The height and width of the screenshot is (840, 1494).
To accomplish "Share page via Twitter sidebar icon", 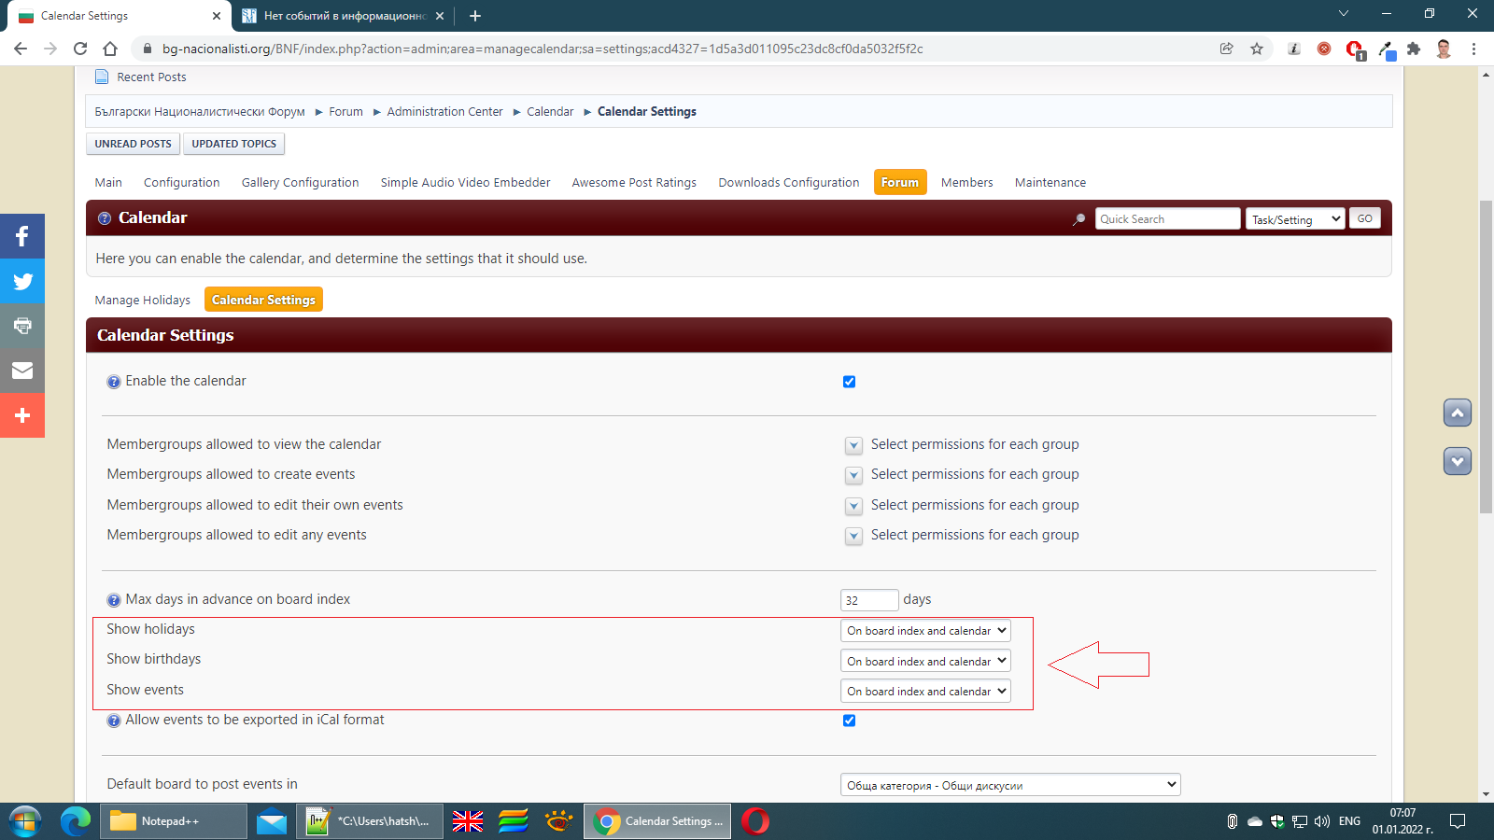I will click(x=22, y=281).
